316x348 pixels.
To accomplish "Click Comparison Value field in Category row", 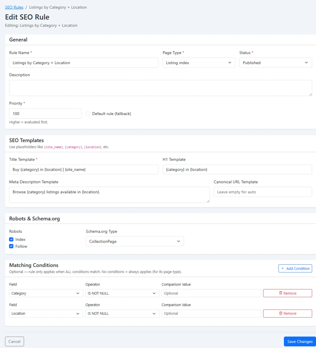I will click(211, 293).
